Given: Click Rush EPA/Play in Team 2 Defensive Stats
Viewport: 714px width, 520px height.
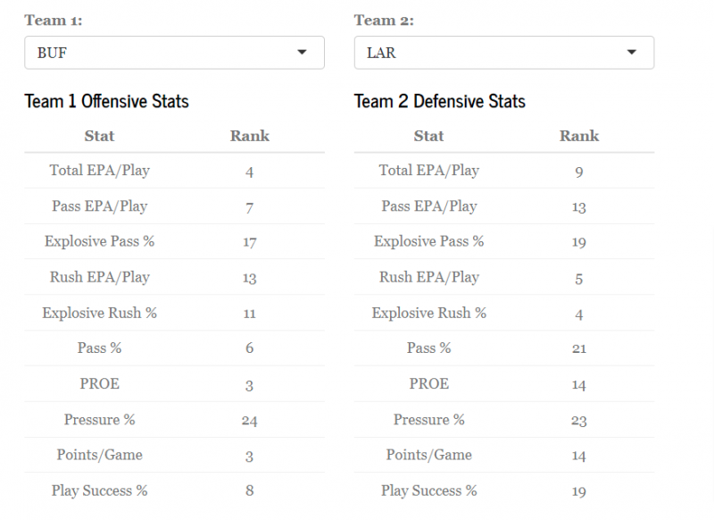Looking at the screenshot, I should click(428, 277).
